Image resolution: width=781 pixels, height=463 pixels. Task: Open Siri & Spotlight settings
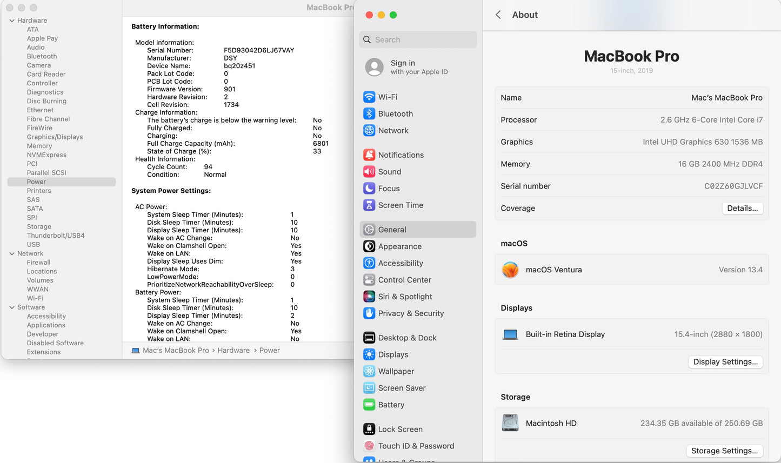point(404,296)
